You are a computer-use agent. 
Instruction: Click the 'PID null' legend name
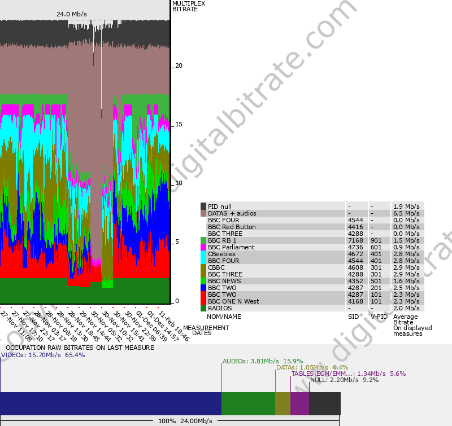point(220,207)
